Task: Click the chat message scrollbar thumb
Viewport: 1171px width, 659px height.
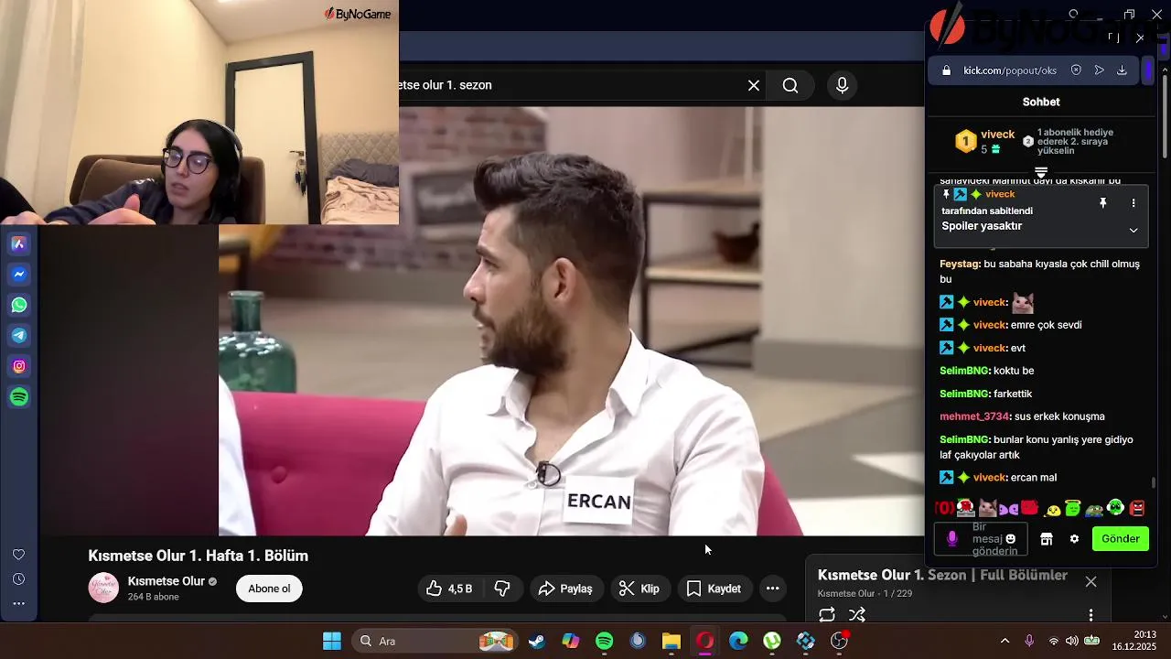Action: pyautogui.click(x=1154, y=482)
